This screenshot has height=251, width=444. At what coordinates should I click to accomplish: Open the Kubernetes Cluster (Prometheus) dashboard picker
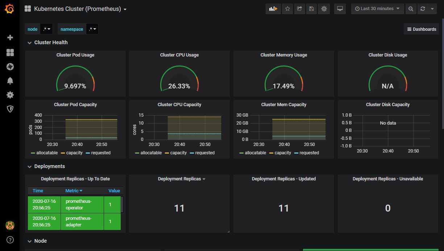[x=80, y=9]
